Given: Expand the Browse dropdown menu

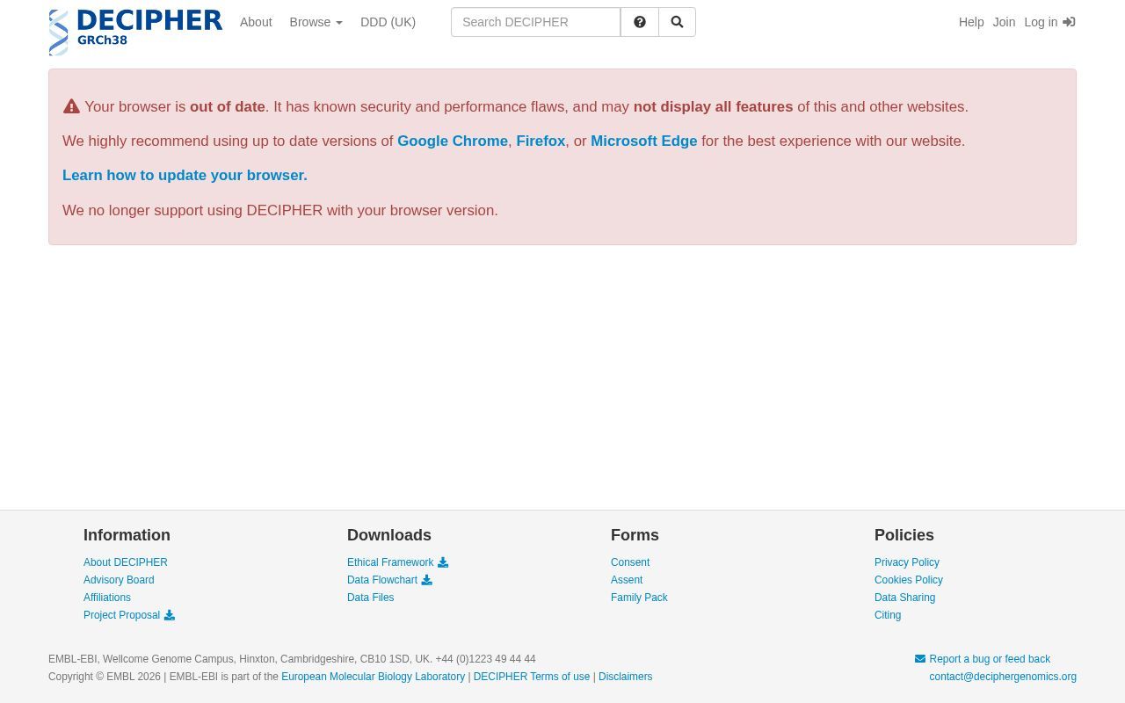Looking at the screenshot, I should coord(316,22).
